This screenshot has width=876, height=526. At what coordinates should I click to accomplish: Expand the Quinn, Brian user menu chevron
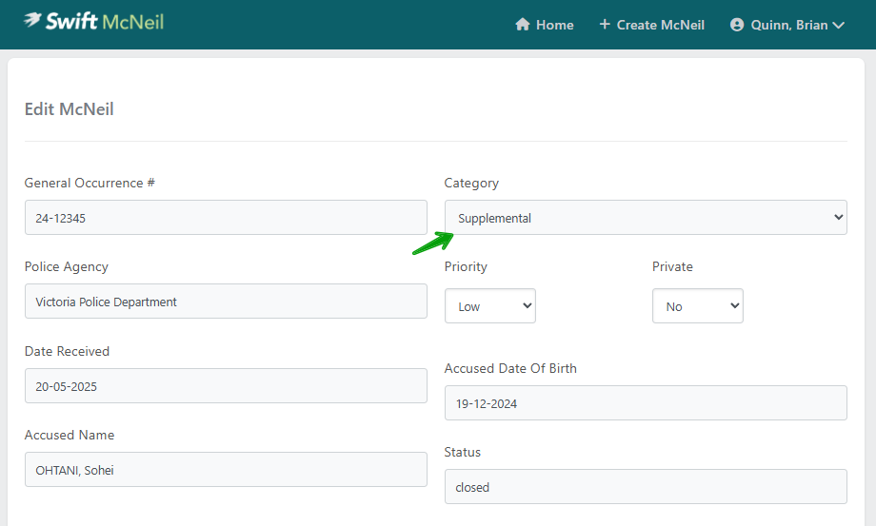pyautogui.click(x=838, y=25)
